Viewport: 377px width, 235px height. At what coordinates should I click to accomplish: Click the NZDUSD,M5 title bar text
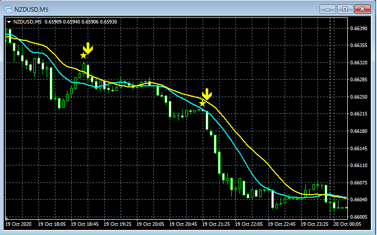coord(31,10)
